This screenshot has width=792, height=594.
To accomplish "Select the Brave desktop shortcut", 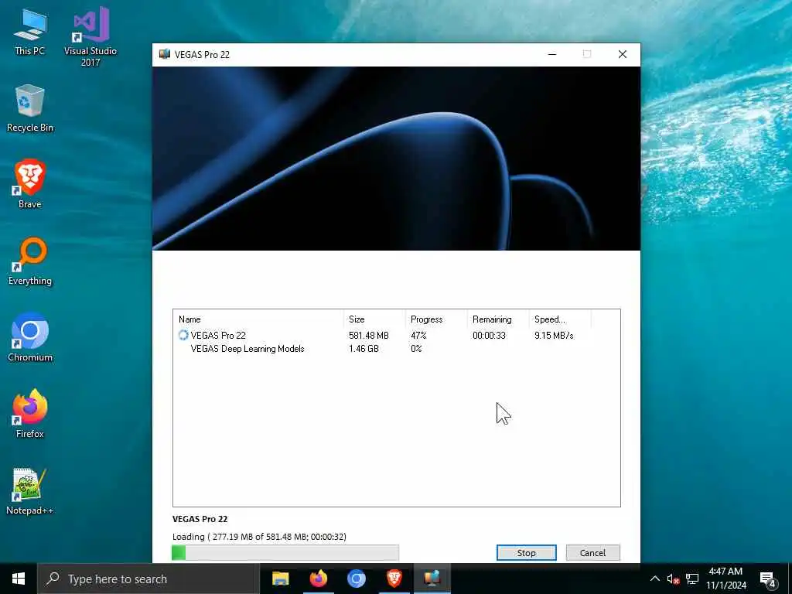I will coord(30,184).
